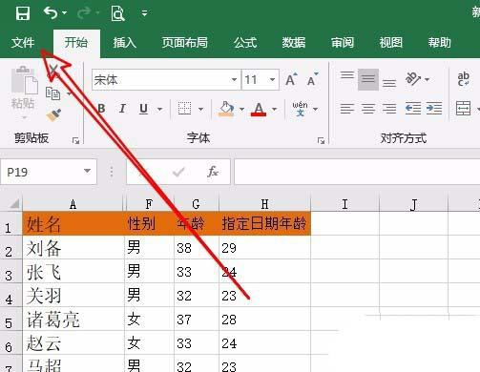This screenshot has height=372, width=480.
Task: Toggle Bold formatting button
Action: [101, 109]
